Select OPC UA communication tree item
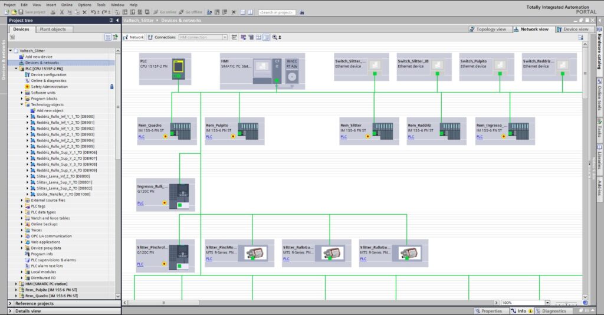Viewport: 604px width, 315px height. pyautogui.click(x=48, y=236)
